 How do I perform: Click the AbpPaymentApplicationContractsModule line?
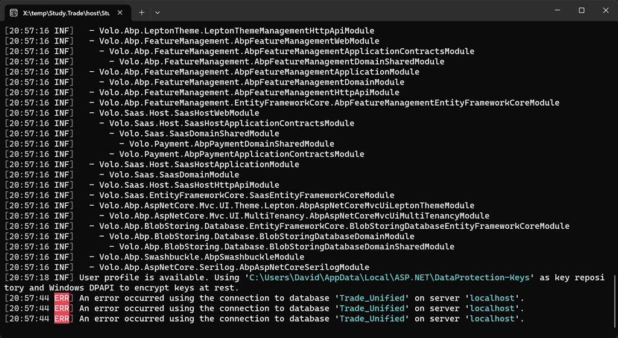coord(185,154)
